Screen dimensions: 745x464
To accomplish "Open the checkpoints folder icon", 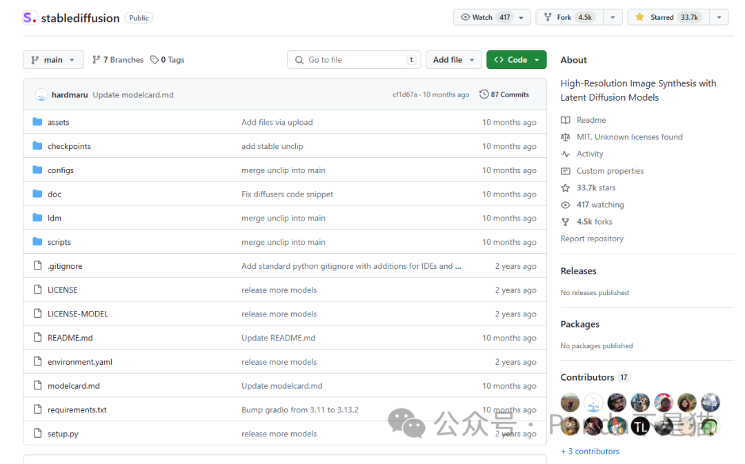I will [37, 145].
